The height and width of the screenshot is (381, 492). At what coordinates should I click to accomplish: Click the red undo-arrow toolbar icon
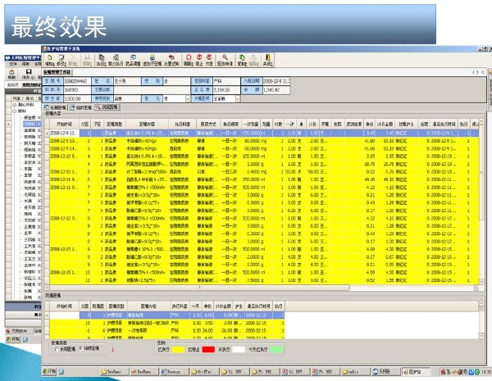(171, 60)
